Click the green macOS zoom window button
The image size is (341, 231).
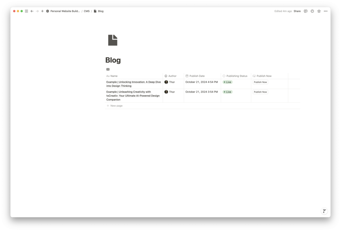pyautogui.click(x=22, y=11)
